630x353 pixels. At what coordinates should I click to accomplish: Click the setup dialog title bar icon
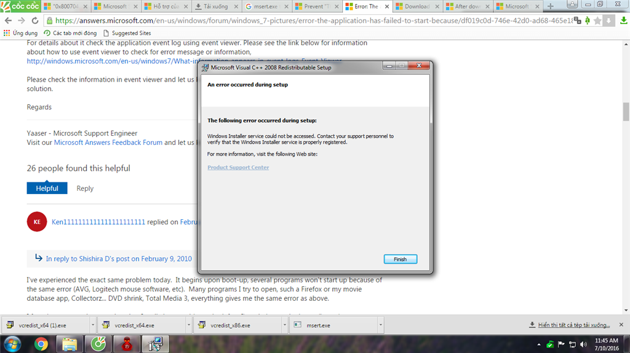pos(205,68)
